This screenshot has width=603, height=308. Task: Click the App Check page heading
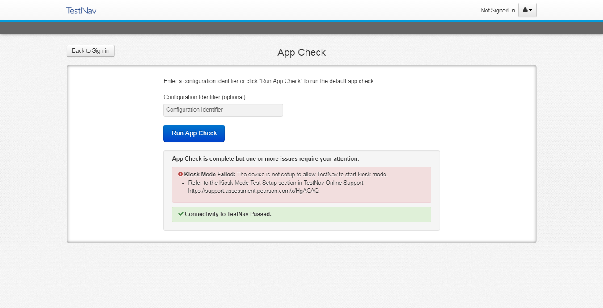point(301,53)
